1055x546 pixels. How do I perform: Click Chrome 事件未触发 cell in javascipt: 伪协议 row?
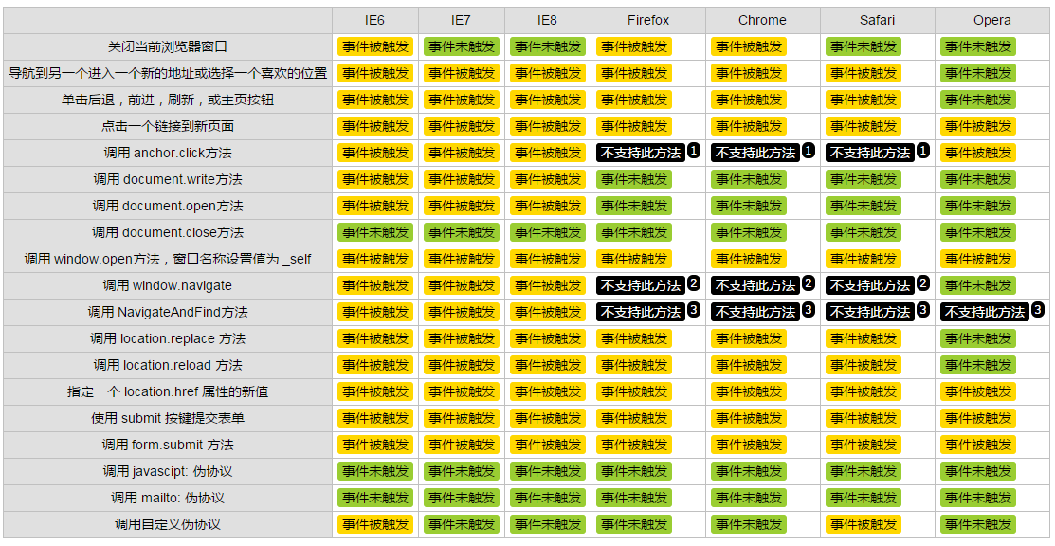(749, 471)
